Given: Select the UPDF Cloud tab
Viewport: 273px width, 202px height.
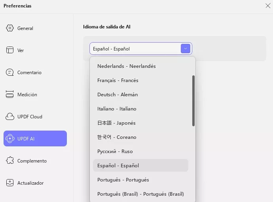Looking at the screenshot, I should coord(35,116).
